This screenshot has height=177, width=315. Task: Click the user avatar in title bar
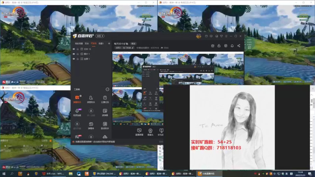tap(198, 36)
